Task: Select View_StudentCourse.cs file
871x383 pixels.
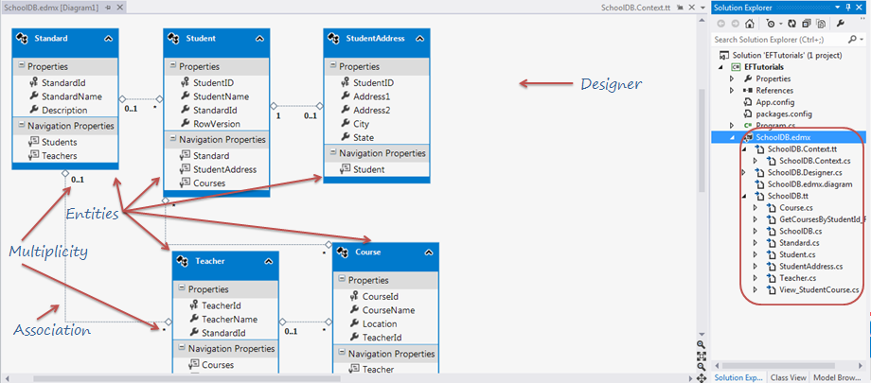Action: pos(819,289)
